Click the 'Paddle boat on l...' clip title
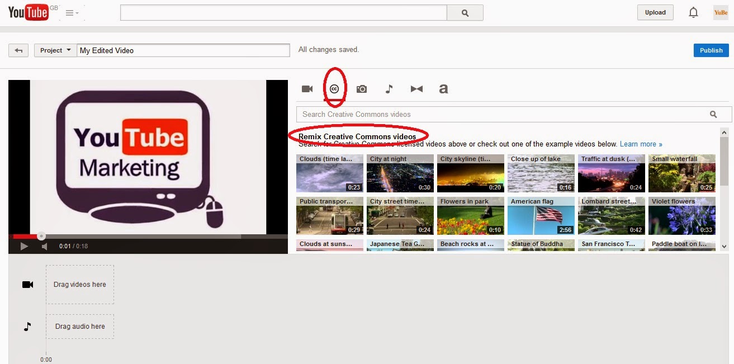 679,244
